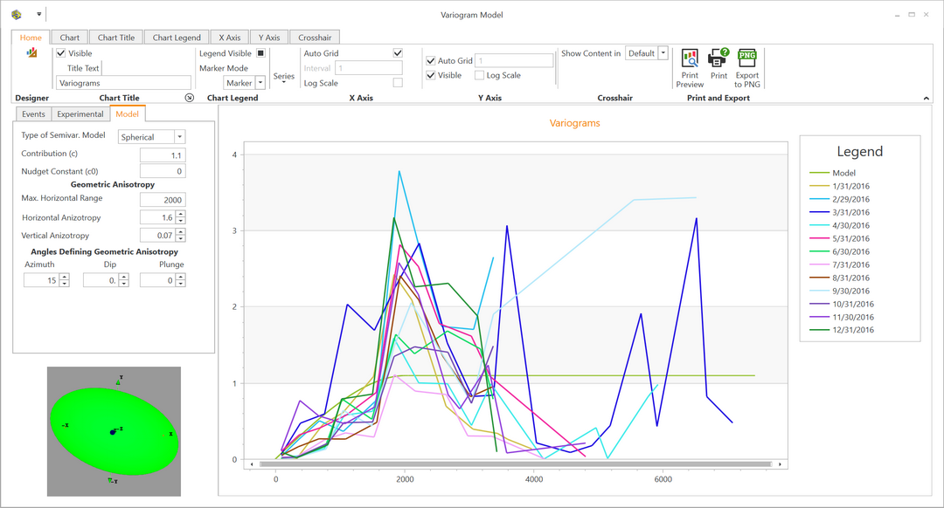Click the orange Variograms chart title
The height and width of the screenshot is (508, 944).
(574, 123)
